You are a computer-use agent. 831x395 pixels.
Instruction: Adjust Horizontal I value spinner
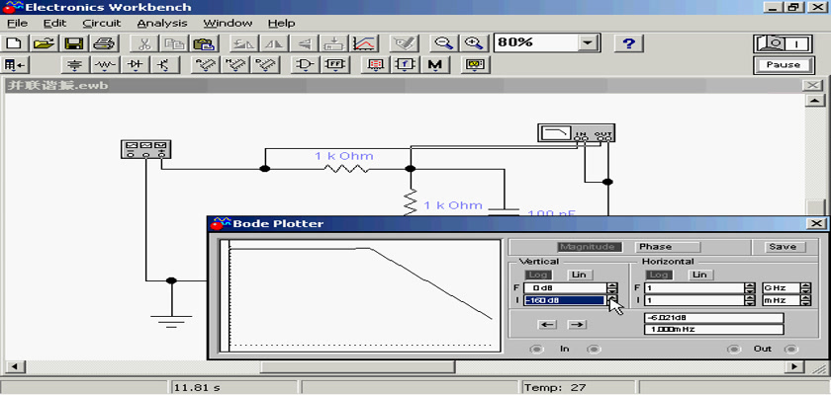coord(750,300)
